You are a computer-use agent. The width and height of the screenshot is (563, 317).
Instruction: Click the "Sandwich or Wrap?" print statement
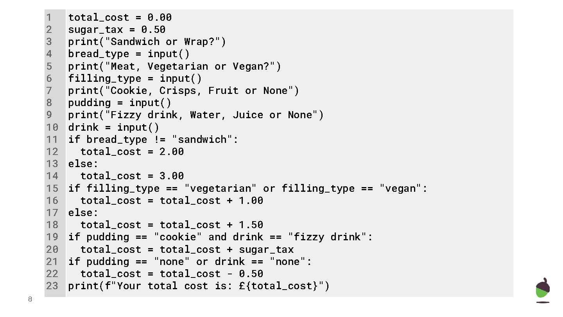(x=147, y=42)
